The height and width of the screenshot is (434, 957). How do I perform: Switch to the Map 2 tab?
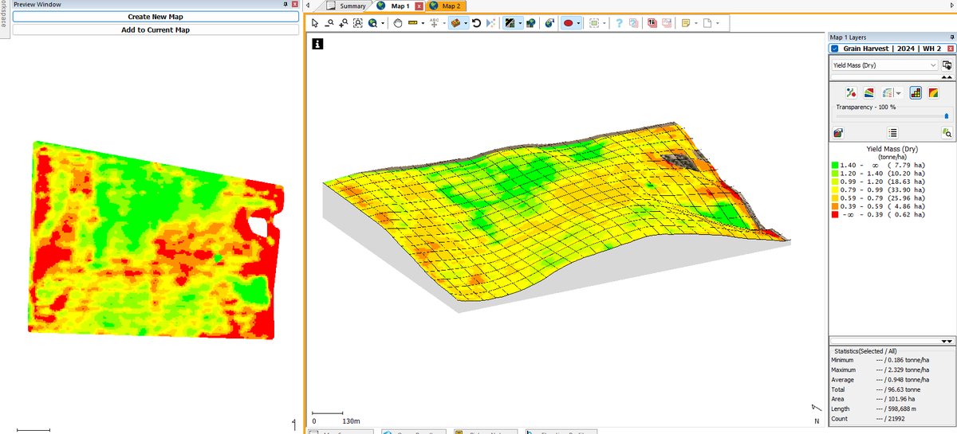pos(444,6)
